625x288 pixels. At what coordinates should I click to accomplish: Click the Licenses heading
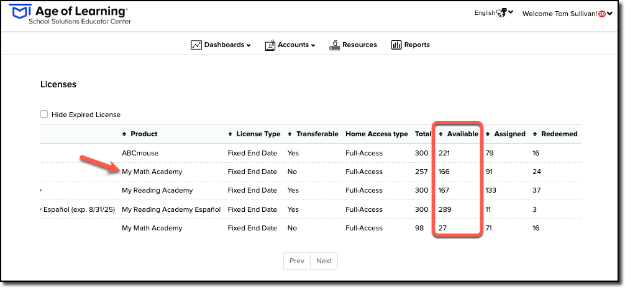click(x=58, y=85)
